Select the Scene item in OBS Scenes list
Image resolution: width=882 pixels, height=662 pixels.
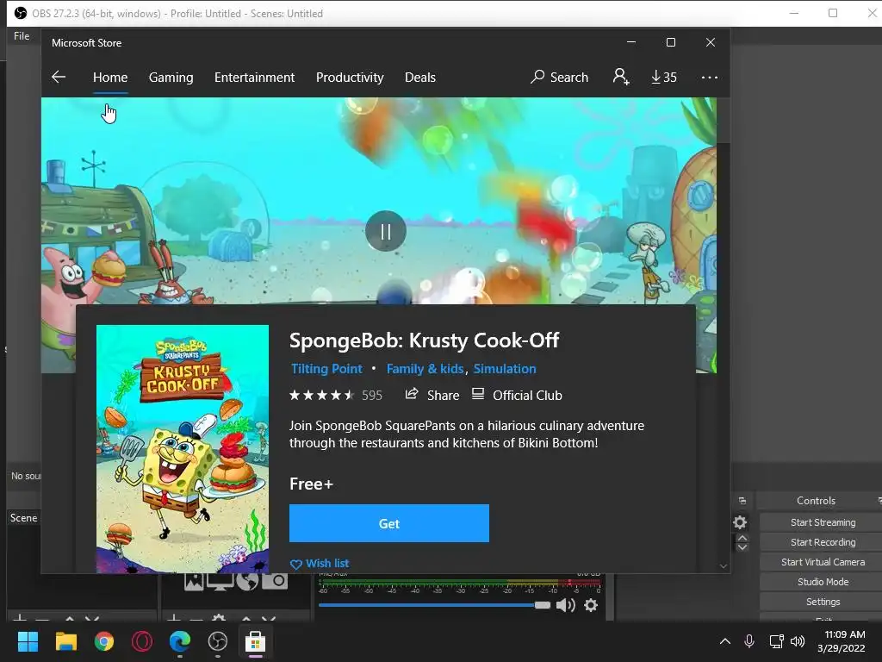pos(23,518)
